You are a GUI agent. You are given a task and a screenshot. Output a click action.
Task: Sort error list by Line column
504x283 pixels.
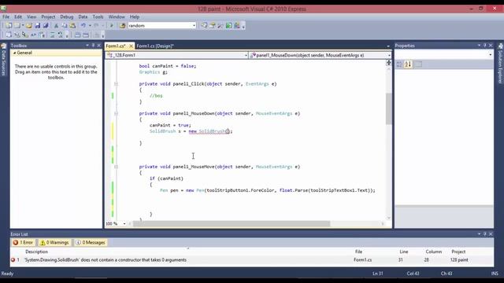point(404,252)
